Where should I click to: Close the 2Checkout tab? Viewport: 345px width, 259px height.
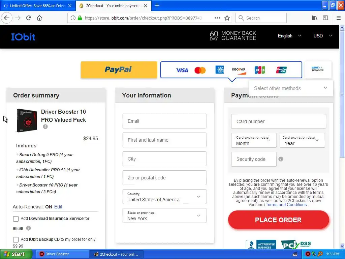point(146,6)
